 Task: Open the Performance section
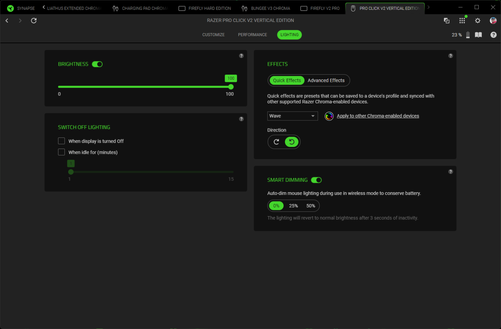(253, 35)
